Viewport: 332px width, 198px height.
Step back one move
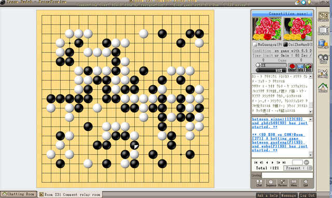[267, 162]
